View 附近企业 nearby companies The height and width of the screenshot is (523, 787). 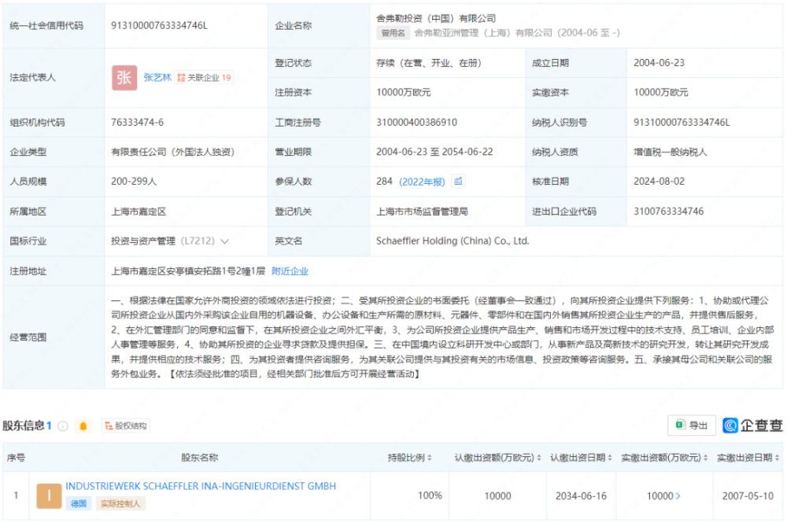[x=290, y=271]
